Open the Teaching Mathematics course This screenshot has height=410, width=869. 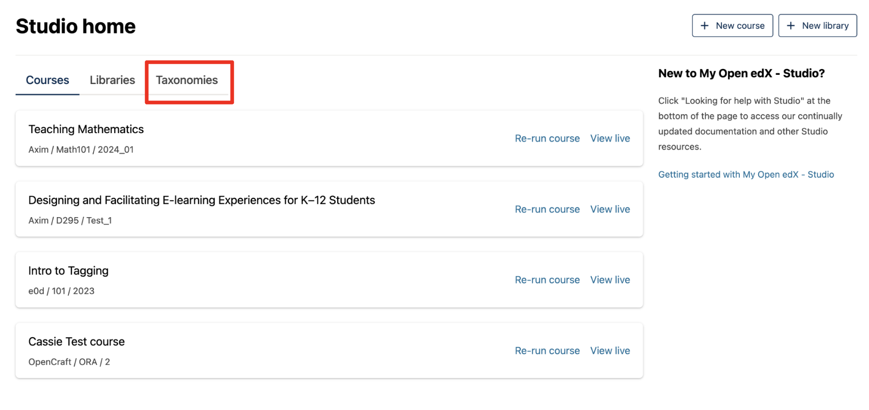click(x=86, y=129)
